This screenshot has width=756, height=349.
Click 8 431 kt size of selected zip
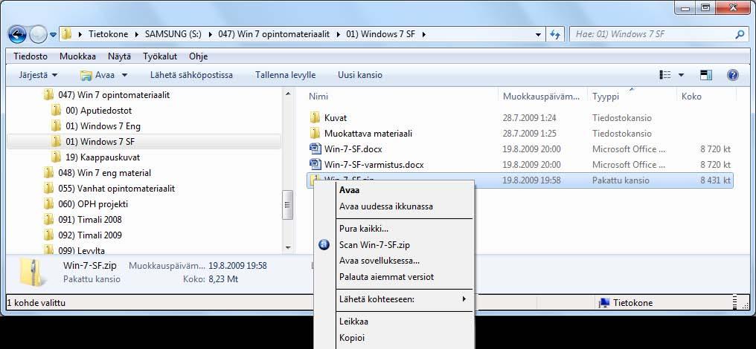click(x=716, y=180)
